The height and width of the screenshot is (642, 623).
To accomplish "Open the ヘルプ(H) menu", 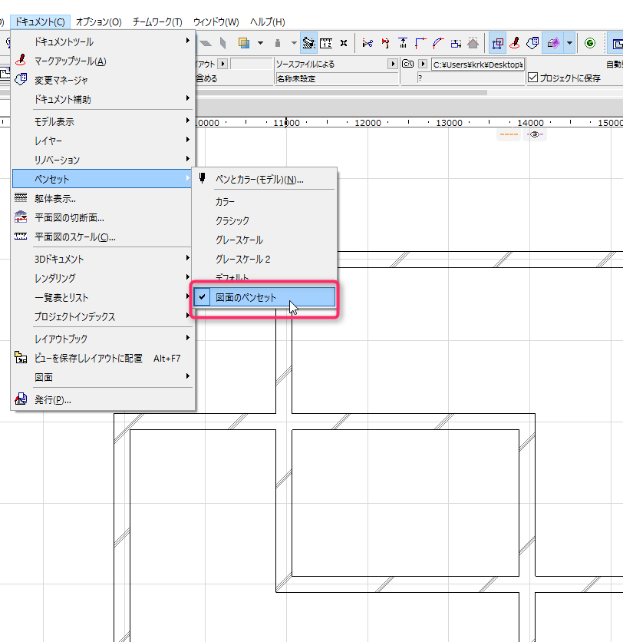I will click(x=268, y=22).
